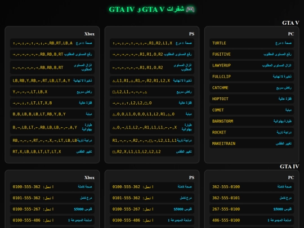Click 0100-555-362 in the GTA IV Xbox card
This screenshot has width=304, height=228.
pyautogui.click(x=26, y=187)
